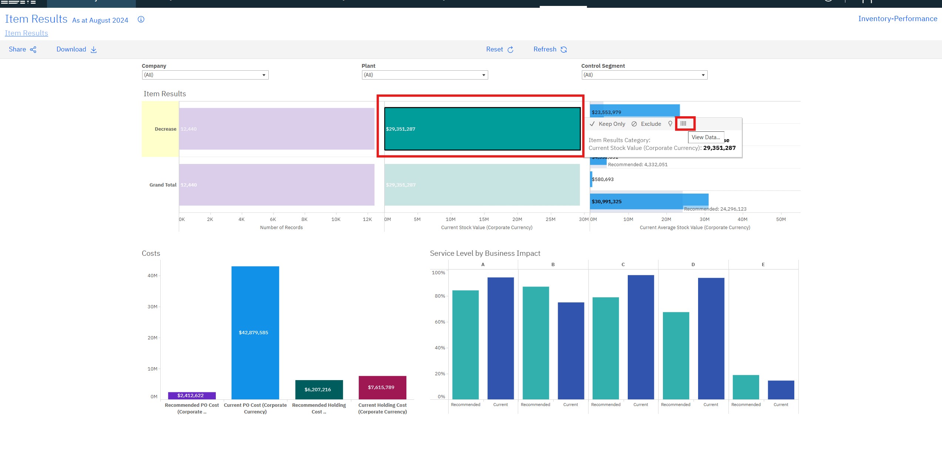The height and width of the screenshot is (456, 942).
Task: Open the Control Segment dropdown
Action: coord(644,75)
